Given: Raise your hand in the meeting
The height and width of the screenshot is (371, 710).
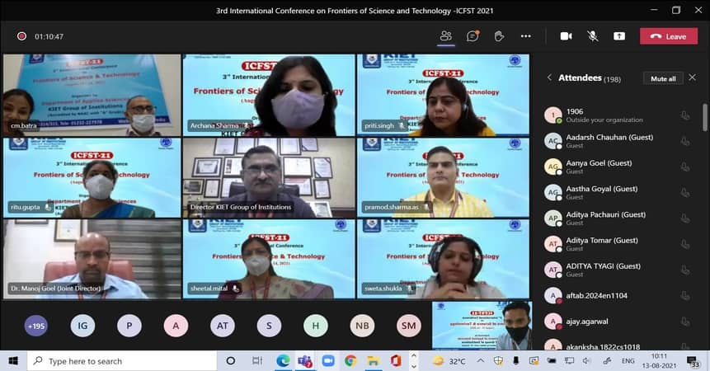Looking at the screenshot, I should (499, 36).
